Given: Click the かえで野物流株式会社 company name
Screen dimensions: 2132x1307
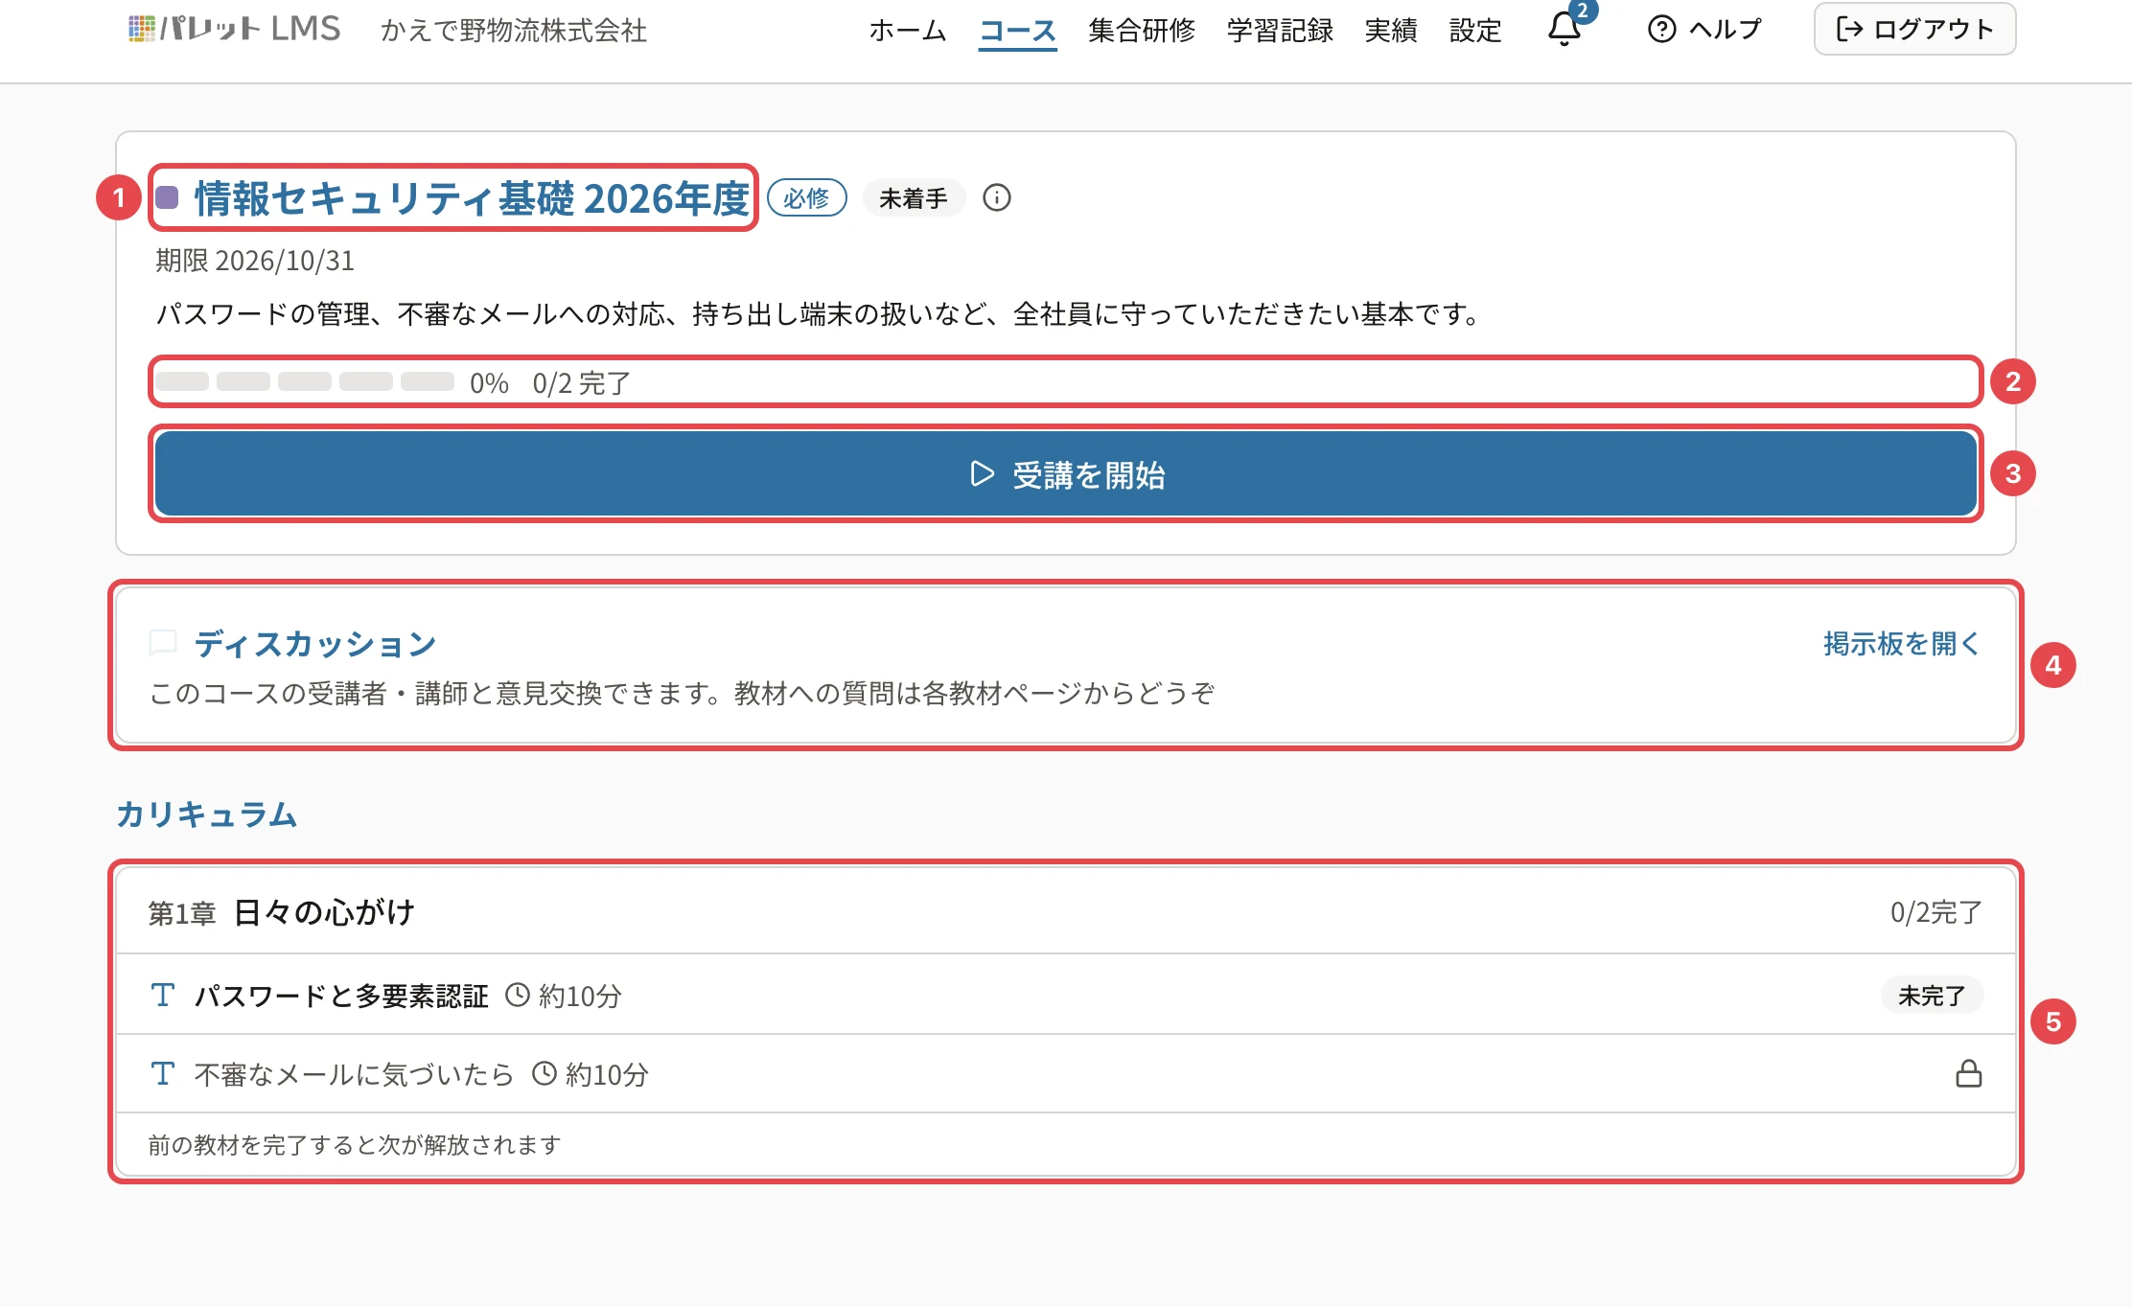Looking at the screenshot, I should pyautogui.click(x=514, y=31).
